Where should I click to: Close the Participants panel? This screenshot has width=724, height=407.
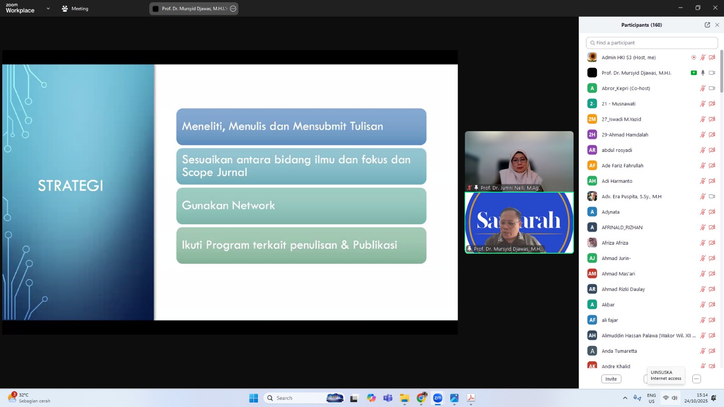coord(717,25)
